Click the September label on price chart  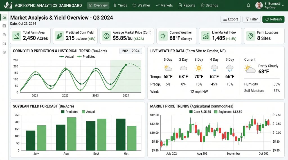coord(233,154)
